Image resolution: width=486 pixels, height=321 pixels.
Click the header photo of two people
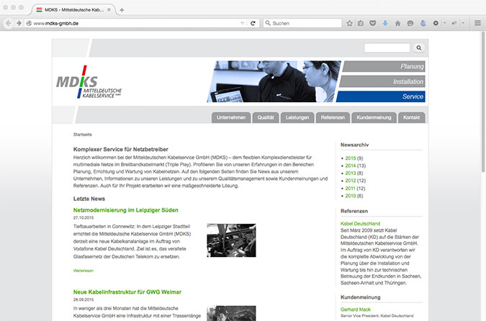tap(274, 81)
